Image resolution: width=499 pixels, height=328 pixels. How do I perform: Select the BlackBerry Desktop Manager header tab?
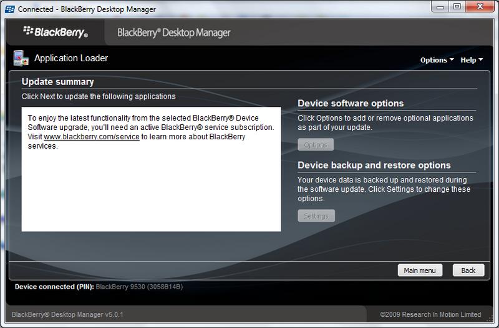pyautogui.click(x=174, y=32)
